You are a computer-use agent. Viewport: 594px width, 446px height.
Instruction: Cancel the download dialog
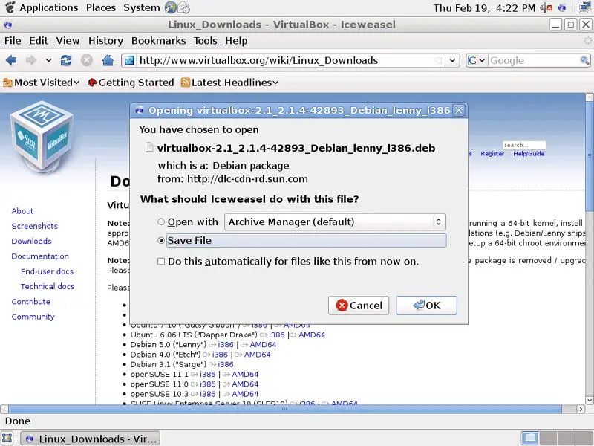359,306
